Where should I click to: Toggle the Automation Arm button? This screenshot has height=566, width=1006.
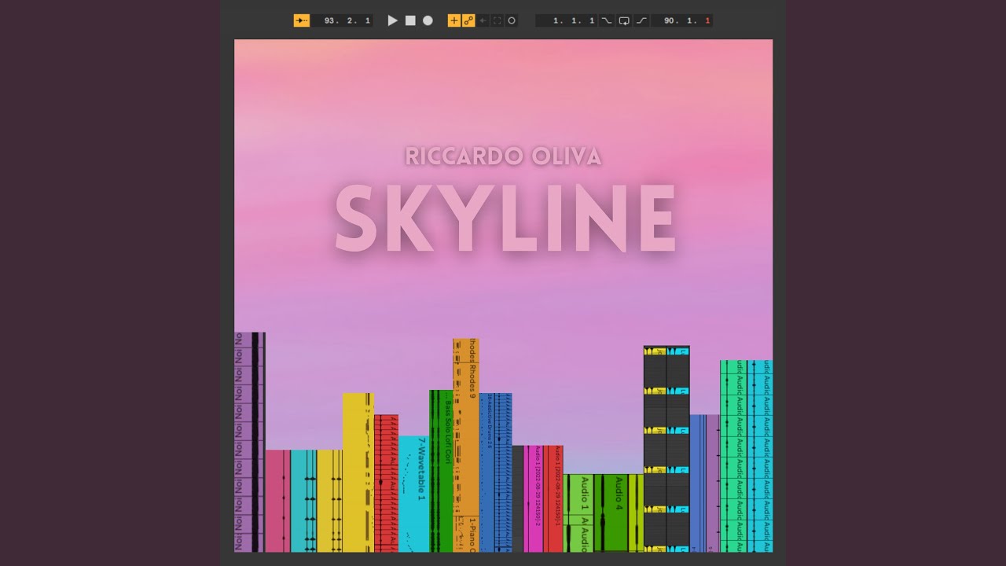click(x=468, y=20)
